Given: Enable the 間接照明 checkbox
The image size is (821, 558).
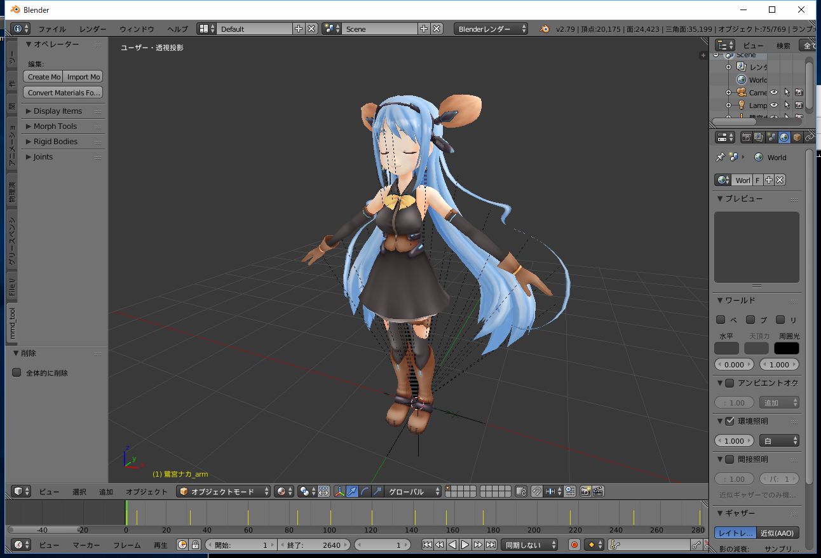Looking at the screenshot, I should click(729, 459).
